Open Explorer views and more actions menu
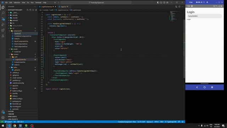The image size is (227, 128). [x=35, y=7]
